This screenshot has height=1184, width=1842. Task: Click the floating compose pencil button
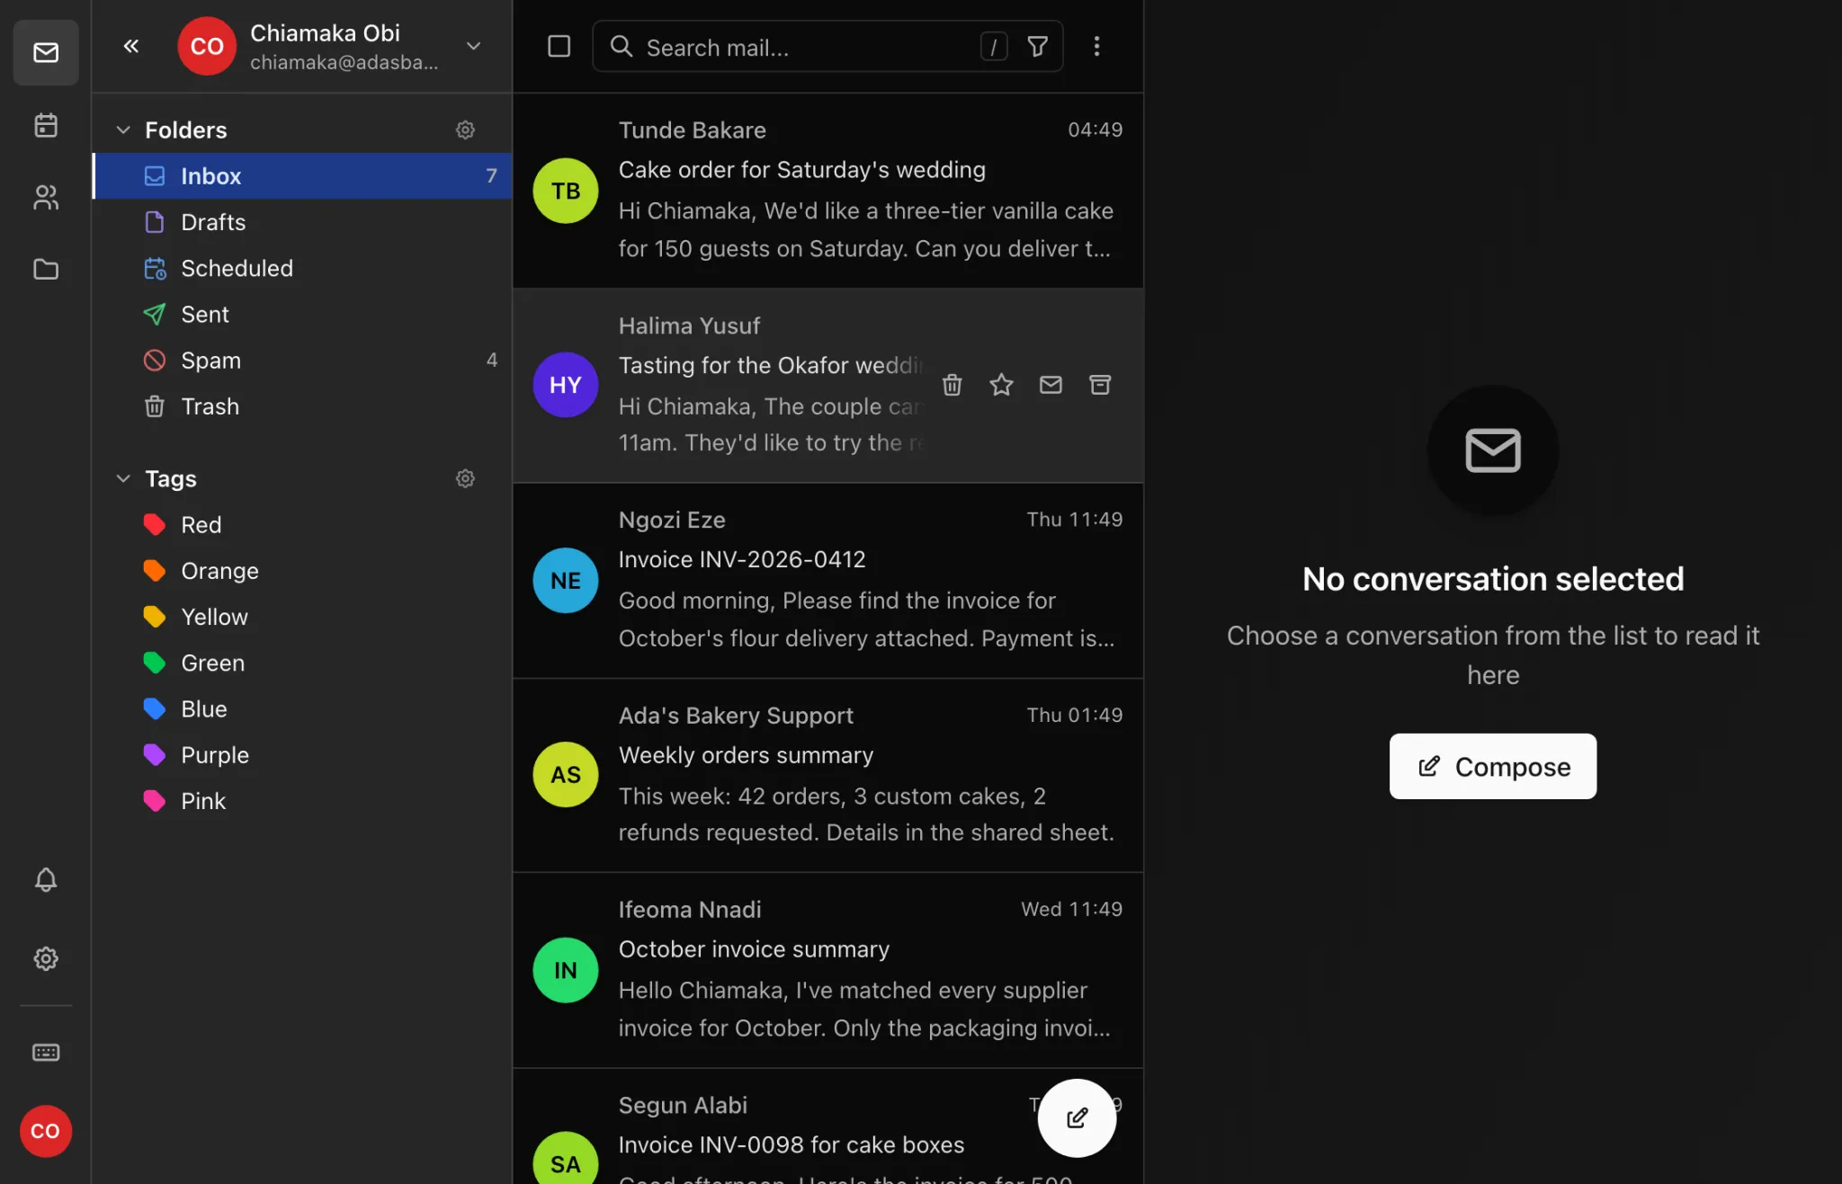1077,1117
